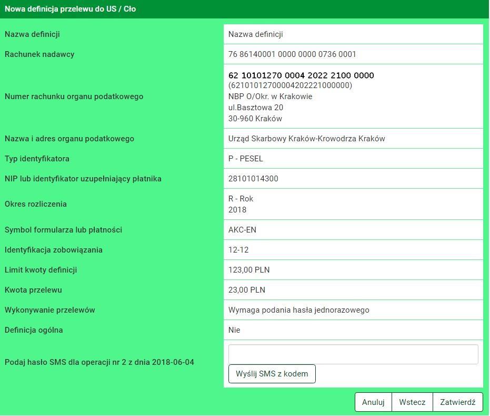The image size is (490, 416).
Task: Click address line 'ul.Basztowa 20'
Action: pyautogui.click(x=256, y=108)
